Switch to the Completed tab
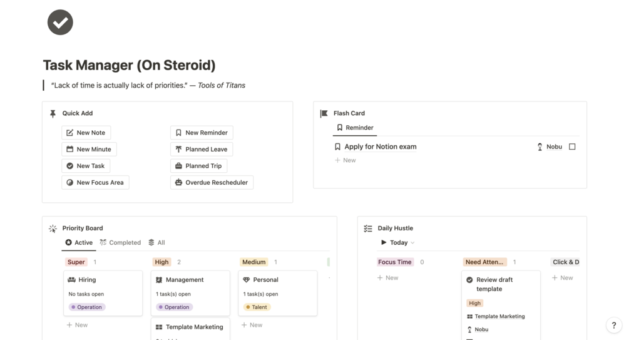629x340 pixels. (120, 242)
